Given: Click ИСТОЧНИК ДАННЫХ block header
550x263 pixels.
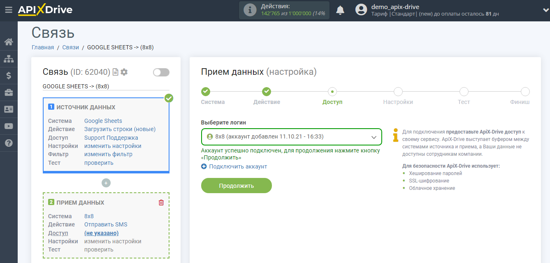Looking at the screenshot, I should [x=86, y=107].
